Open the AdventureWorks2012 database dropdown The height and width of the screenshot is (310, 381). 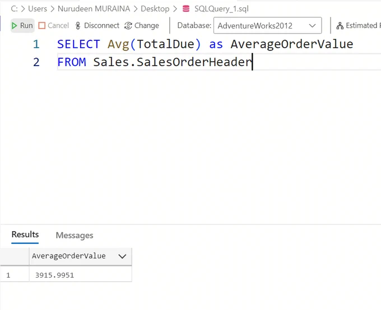[x=267, y=26]
